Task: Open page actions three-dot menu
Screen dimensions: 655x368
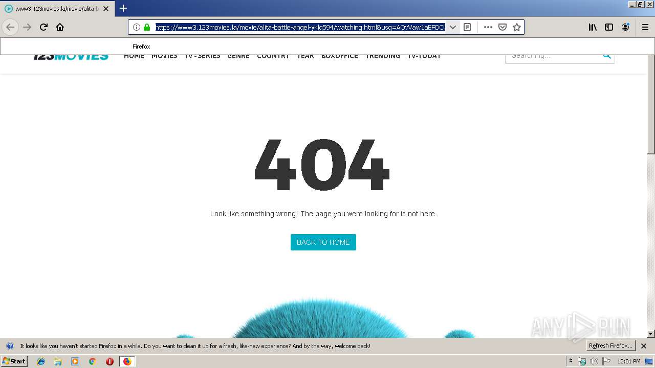Action: [x=488, y=27]
